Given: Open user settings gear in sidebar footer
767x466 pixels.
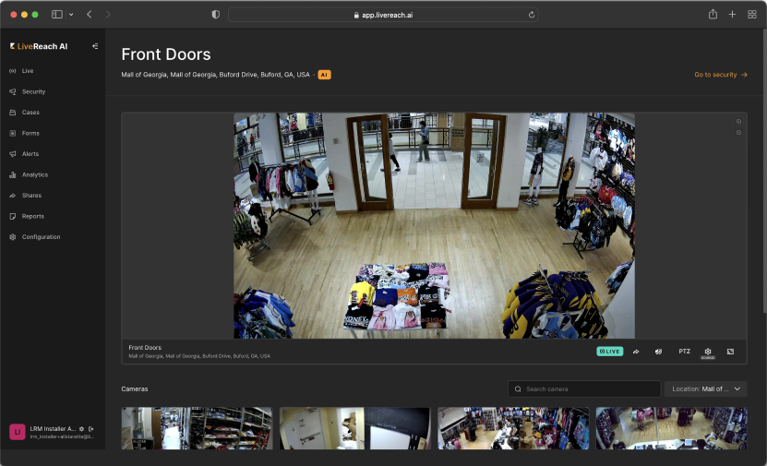Looking at the screenshot, I should point(81,429).
